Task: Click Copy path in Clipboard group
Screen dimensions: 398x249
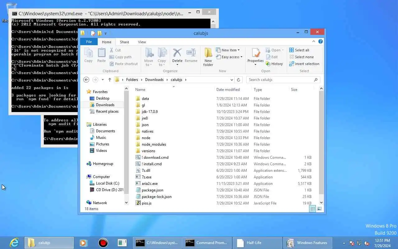Action: click(120, 57)
